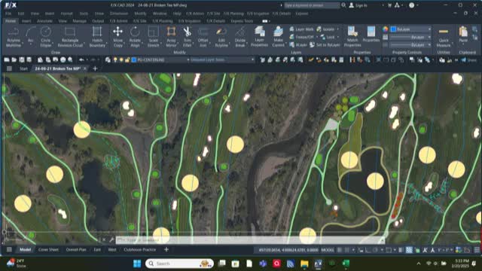Viewport: 482px width, 271px height.
Task: Click the blue ByLayer color swatch
Action: coord(393,29)
